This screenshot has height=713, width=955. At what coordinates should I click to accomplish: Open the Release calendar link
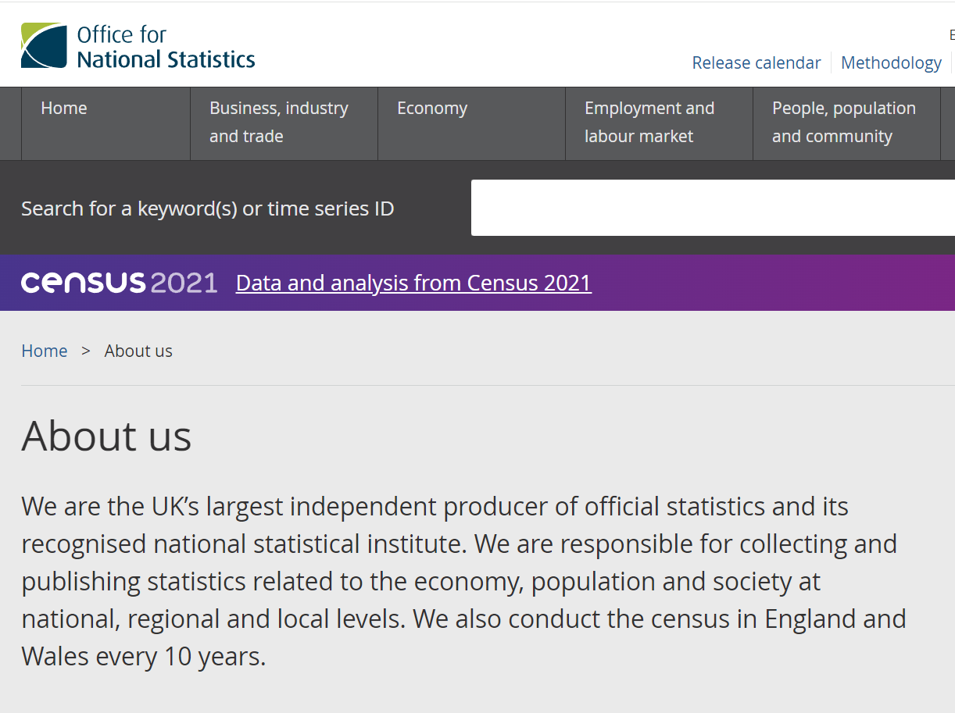(756, 62)
